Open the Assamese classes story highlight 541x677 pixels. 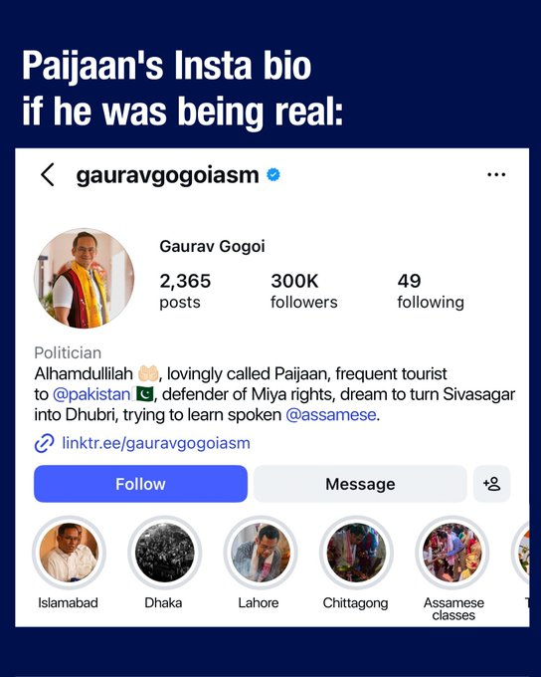click(452, 553)
